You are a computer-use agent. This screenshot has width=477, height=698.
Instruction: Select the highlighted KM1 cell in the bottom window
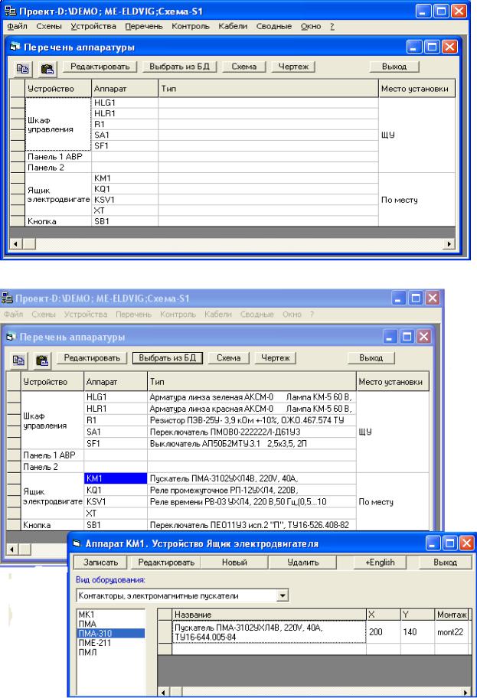coord(116,478)
